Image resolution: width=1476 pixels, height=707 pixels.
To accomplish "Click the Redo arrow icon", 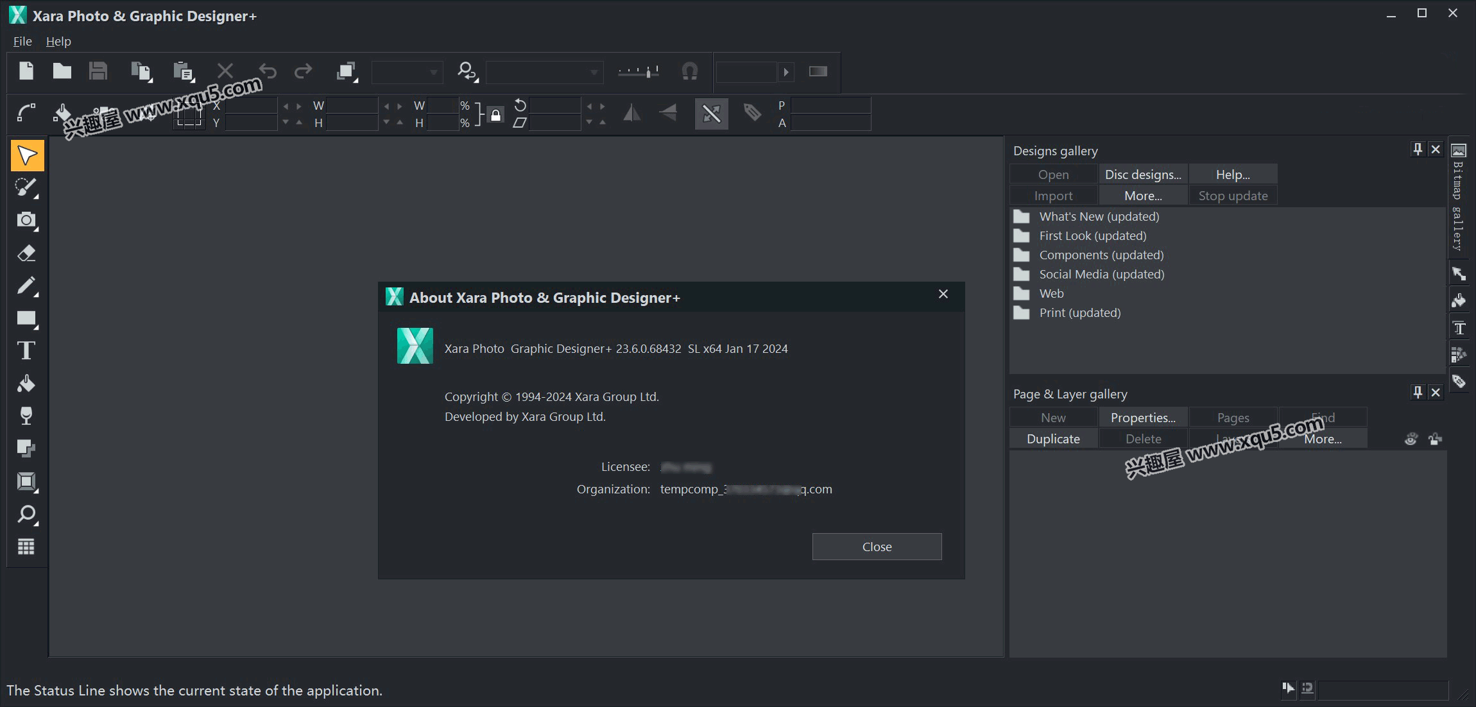I will click(303, 71).
